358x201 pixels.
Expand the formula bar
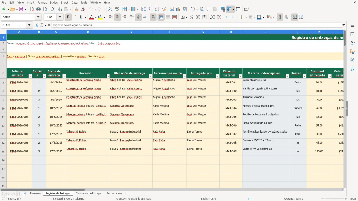[x=344, y=25]
